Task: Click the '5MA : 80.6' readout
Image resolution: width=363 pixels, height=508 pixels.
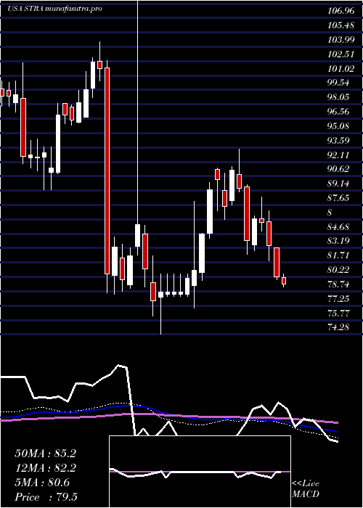Action: click(x=42, y=483)
